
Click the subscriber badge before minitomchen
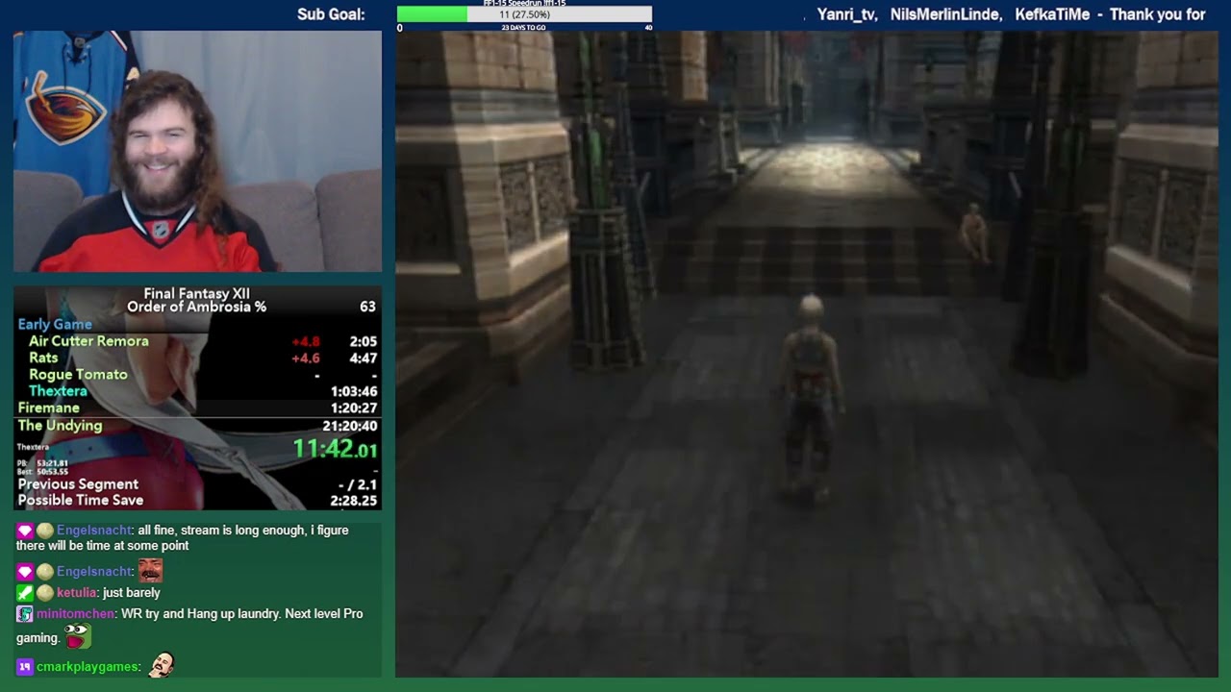pos(25,614)
